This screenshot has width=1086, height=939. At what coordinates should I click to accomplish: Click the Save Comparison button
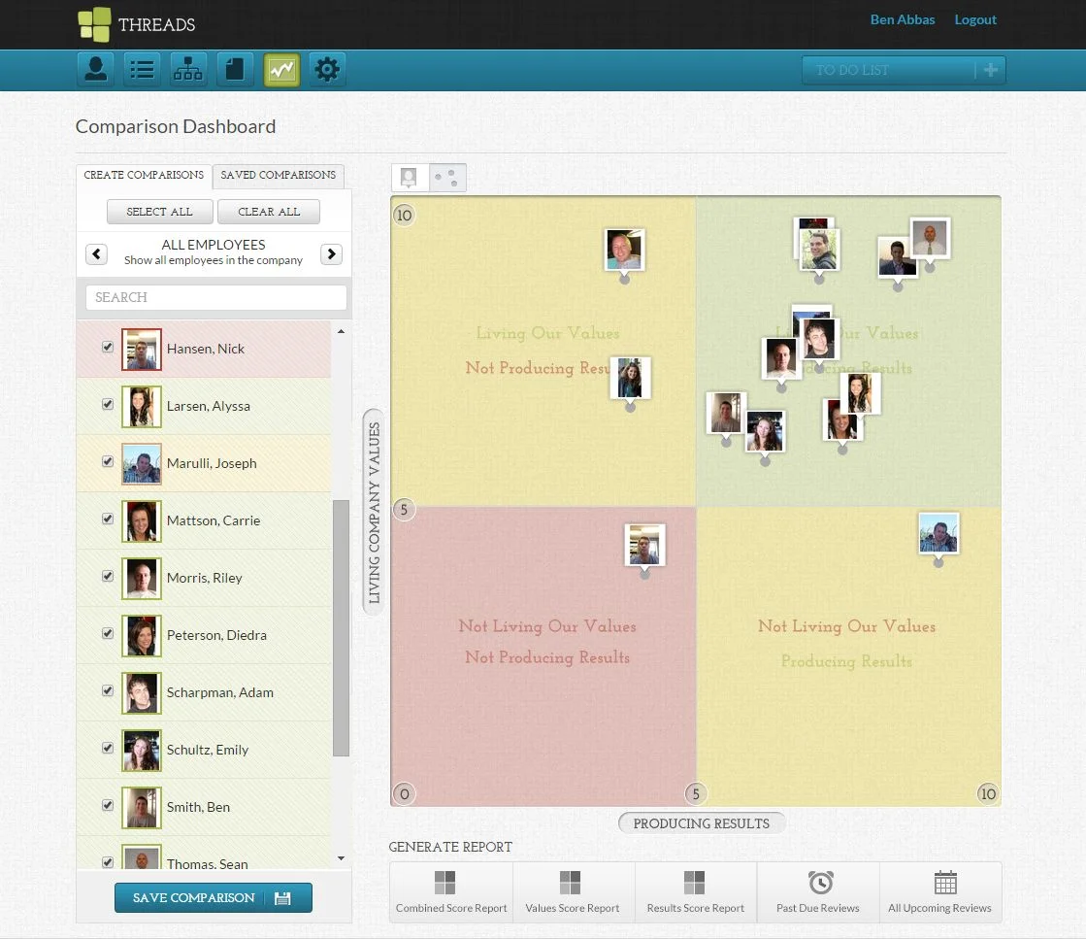[x=213, y=898]
